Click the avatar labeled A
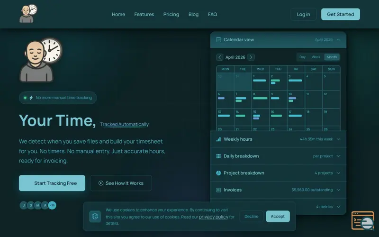379x237 pixels. click(x=45, y=205)
